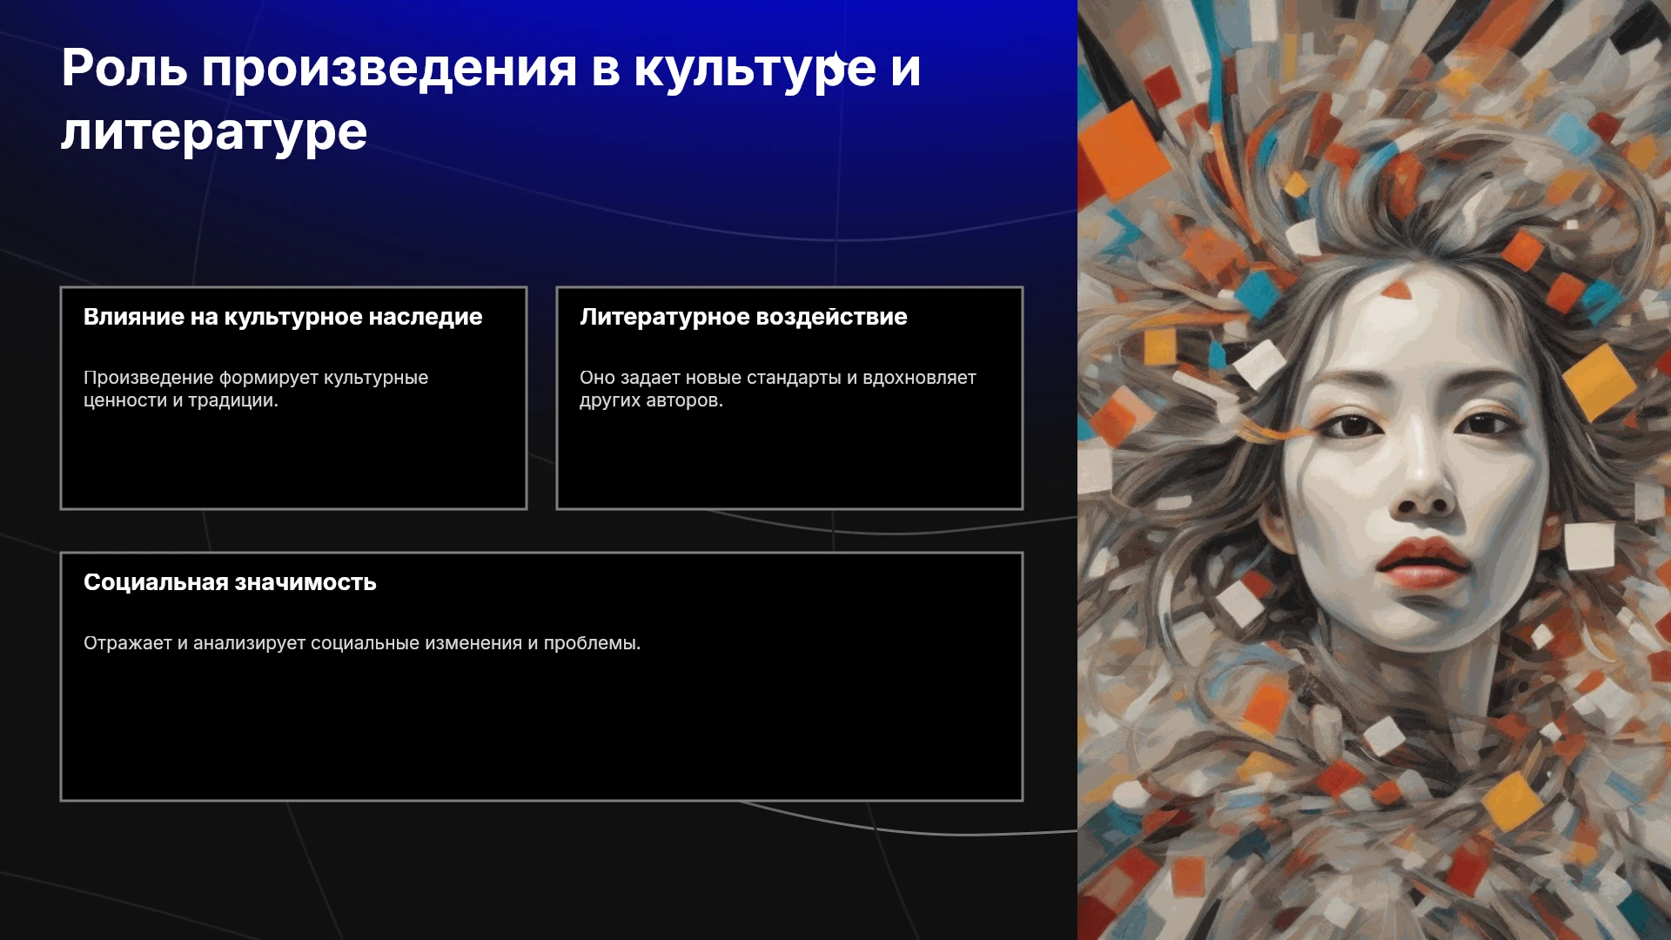Click empty area below 'других авторов' in card
Image resolution: width=1671 pixels, height=940 pixels.
point(789,460)
